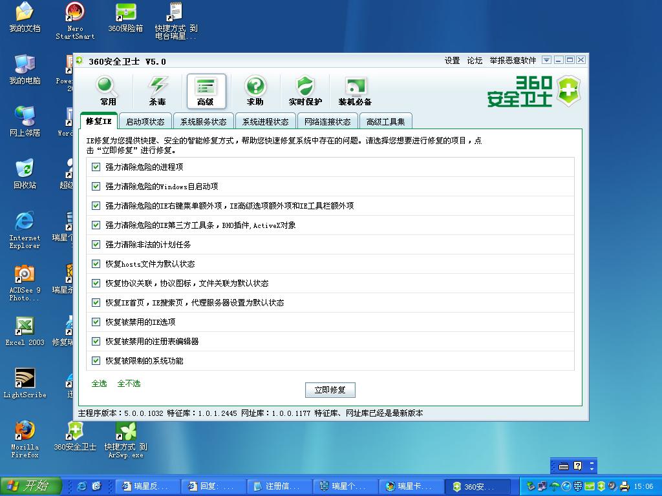
Task: Open 快捷方式 到 ArSwp.exe desktop shortcut
Action: (x=126, y=439)
